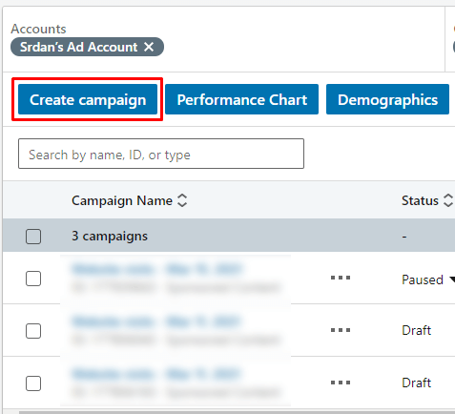
Task: Open the blurred campaign name in the last Draft row
Action: [x=155, y=374]
